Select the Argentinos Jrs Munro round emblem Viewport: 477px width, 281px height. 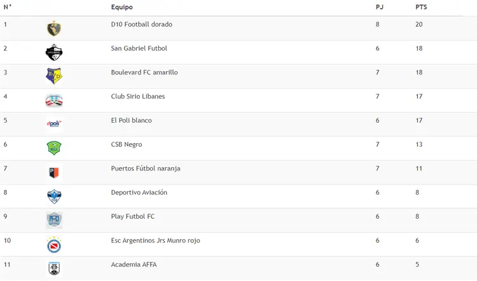click(x=54, y=245)
